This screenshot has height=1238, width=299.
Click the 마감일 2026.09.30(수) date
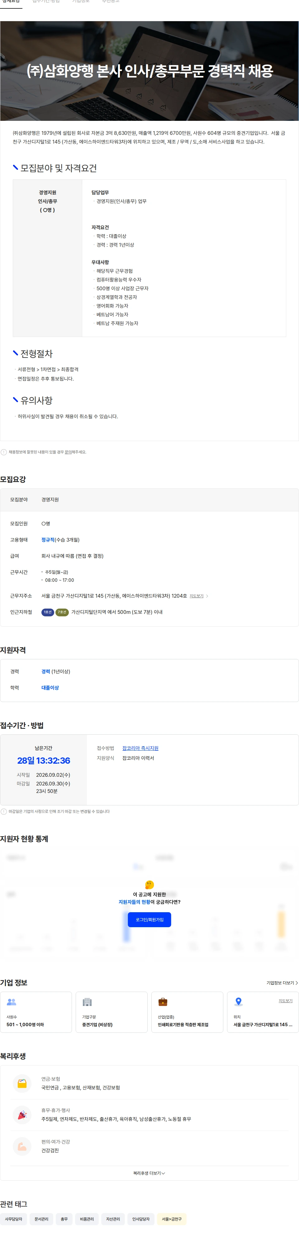coord(53,784)
